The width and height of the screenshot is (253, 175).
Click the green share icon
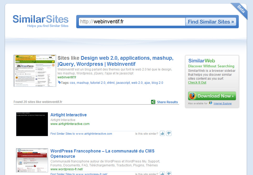(153, 102)
